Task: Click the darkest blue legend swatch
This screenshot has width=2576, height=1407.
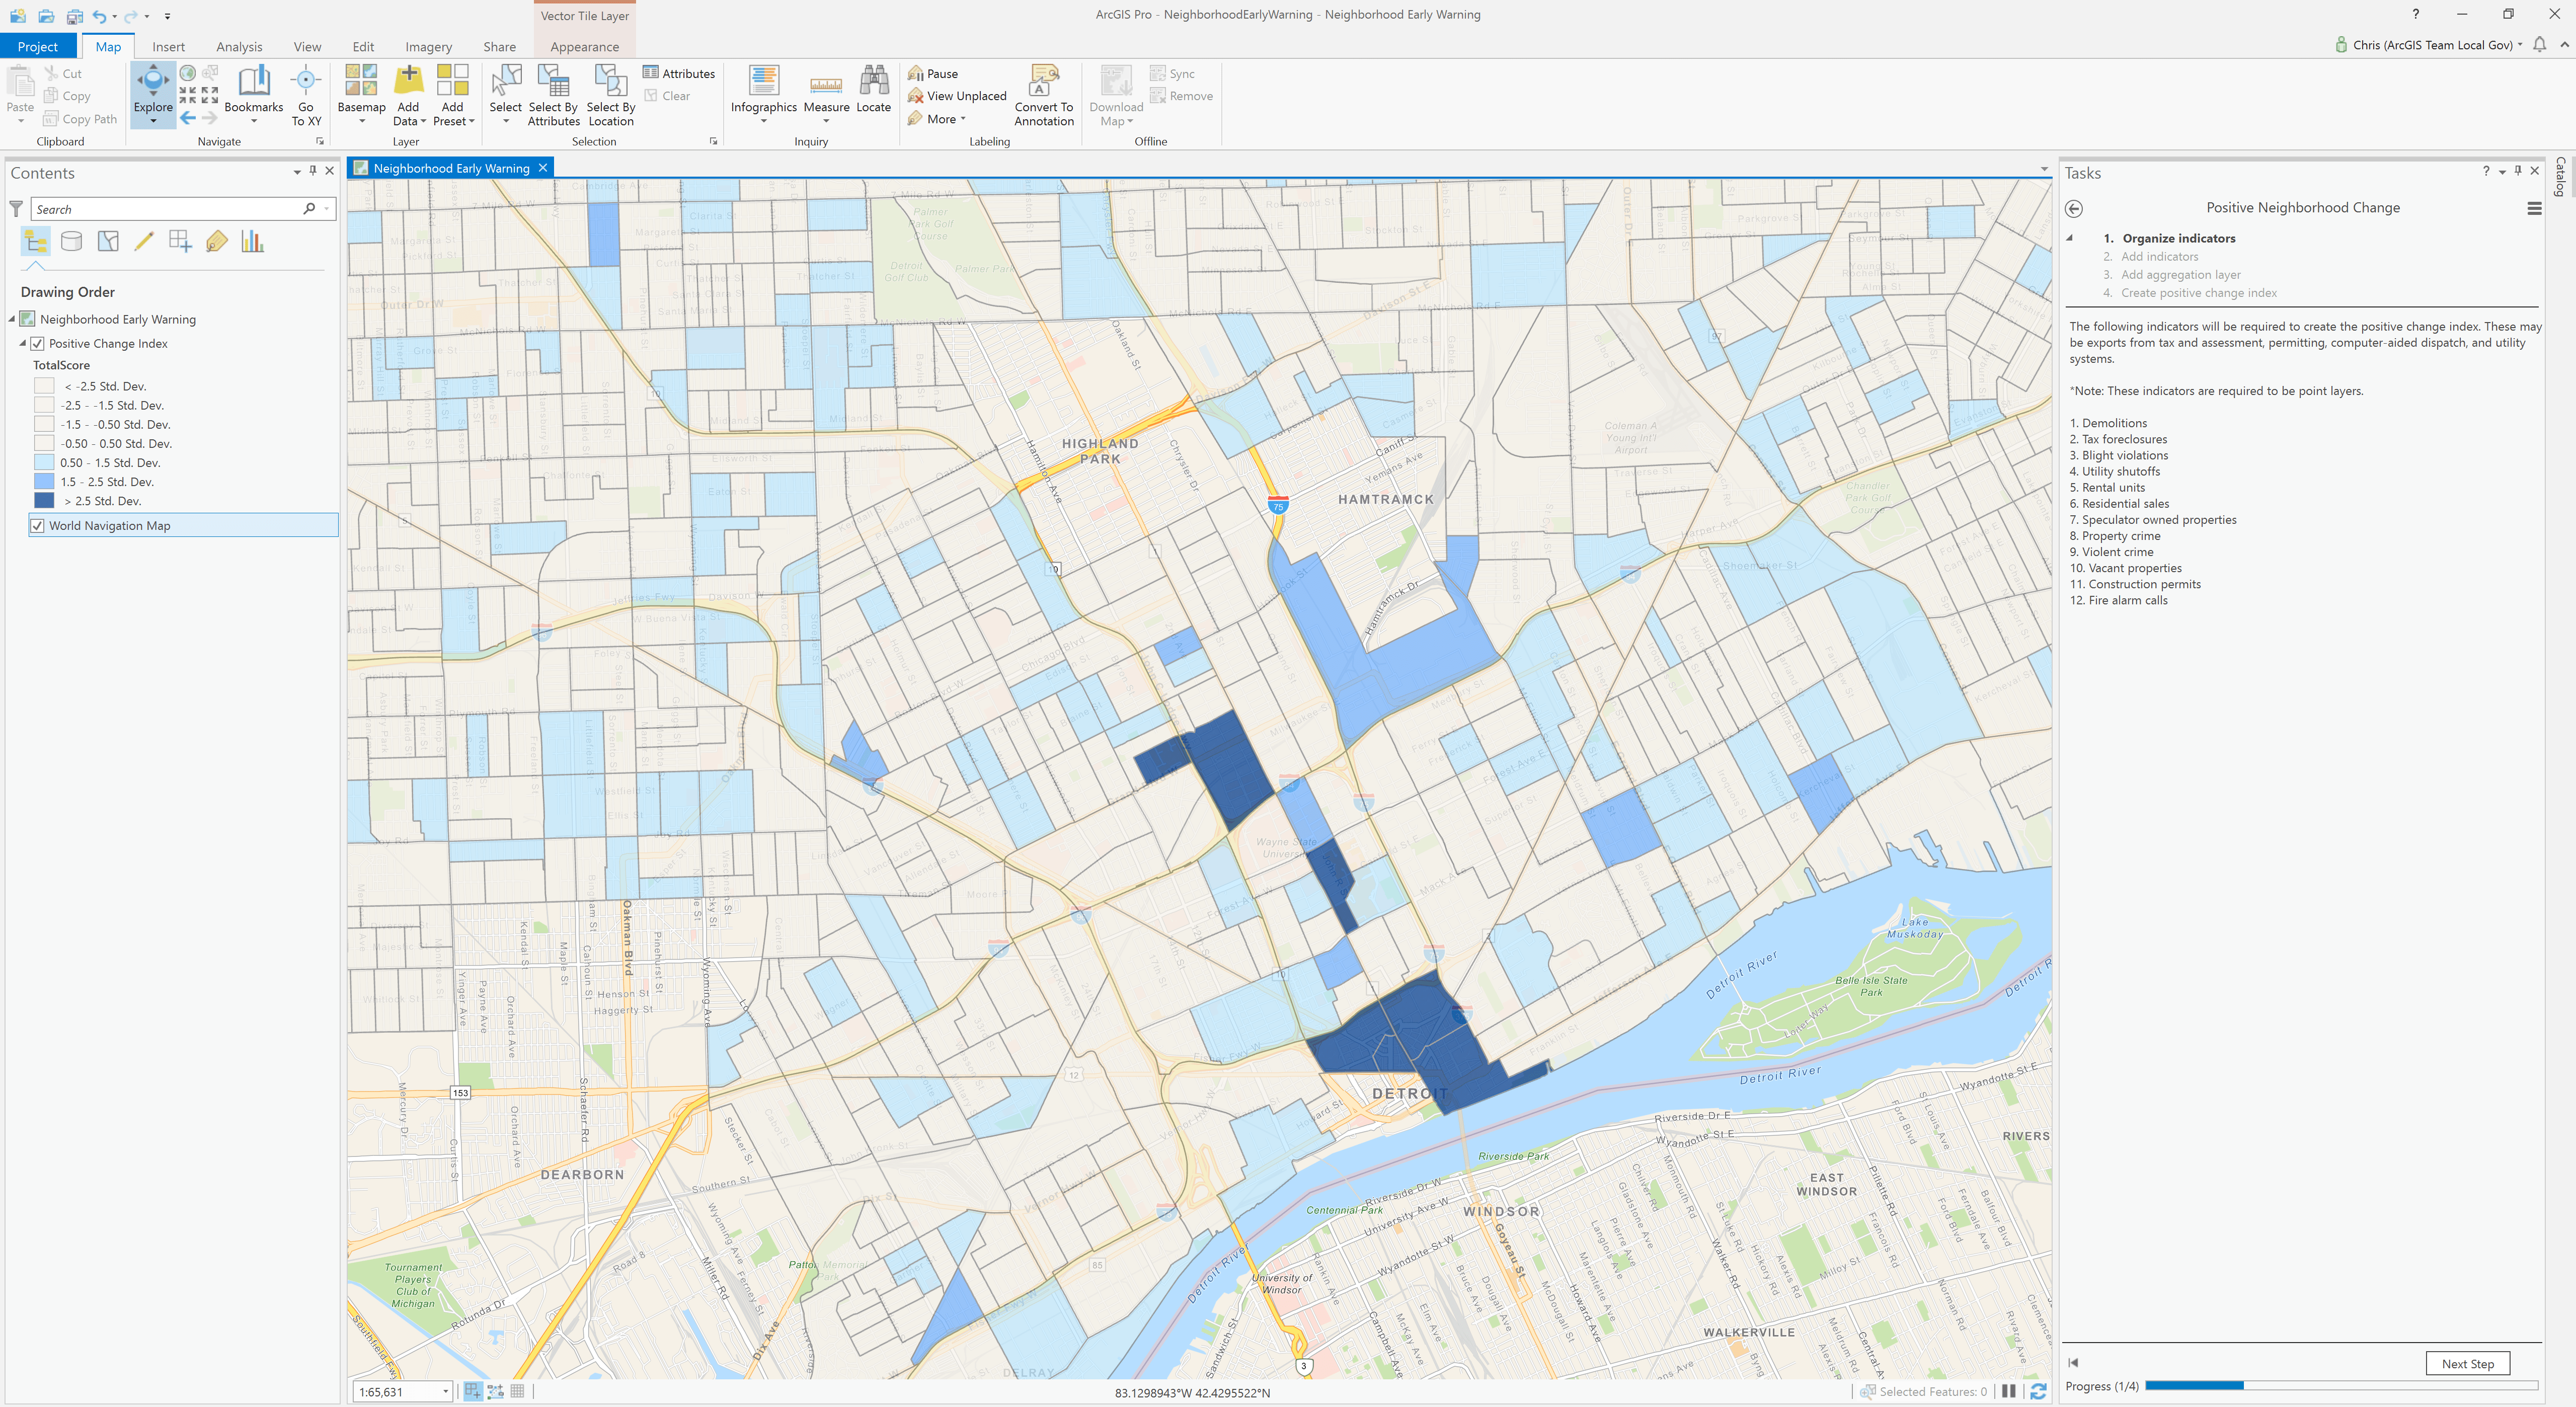Action: (44, 501)
